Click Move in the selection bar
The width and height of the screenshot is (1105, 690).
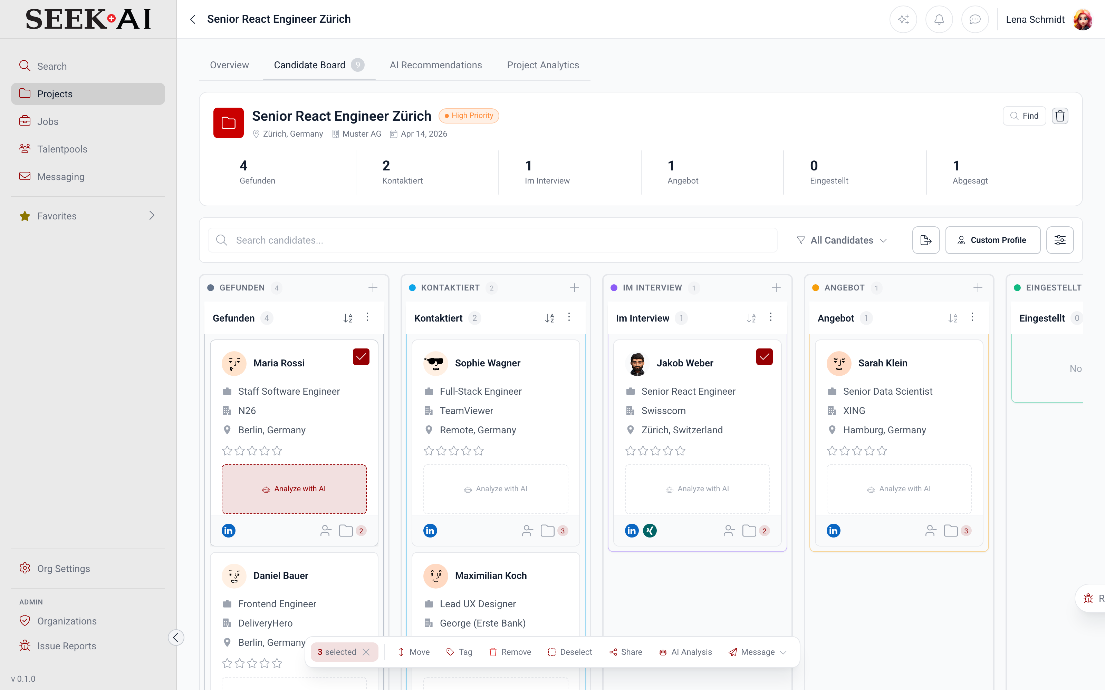pyautogui.click(x=413, y=652)
